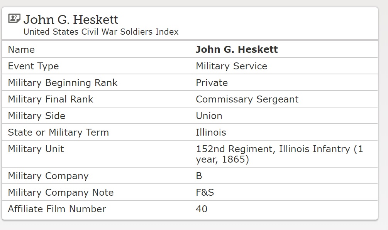The height and width of the screenshot is (230, 388).
Task: Click the record person icon beside the title
Action: point(14,18)
